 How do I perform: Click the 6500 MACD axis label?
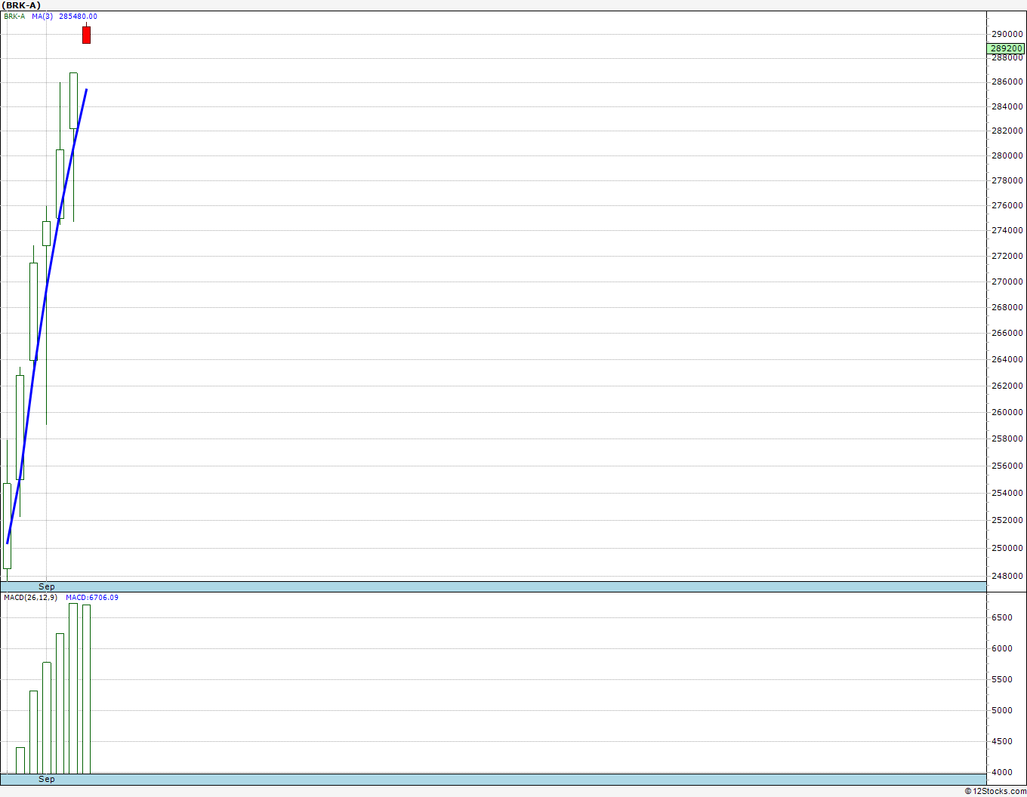pos(1002,617)
